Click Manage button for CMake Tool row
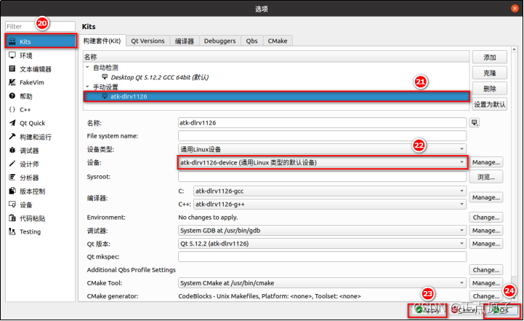524x321 pixels. [x=486, y=283]
